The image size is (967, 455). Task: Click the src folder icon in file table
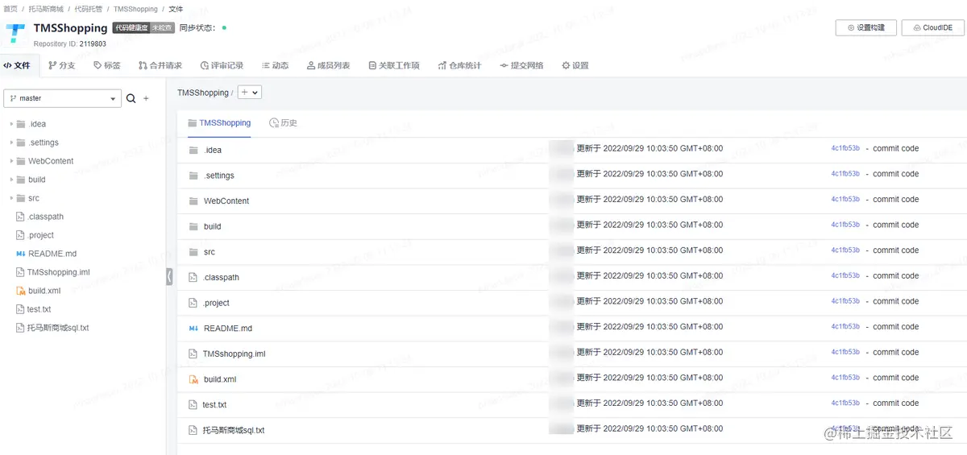click(193, 252)
